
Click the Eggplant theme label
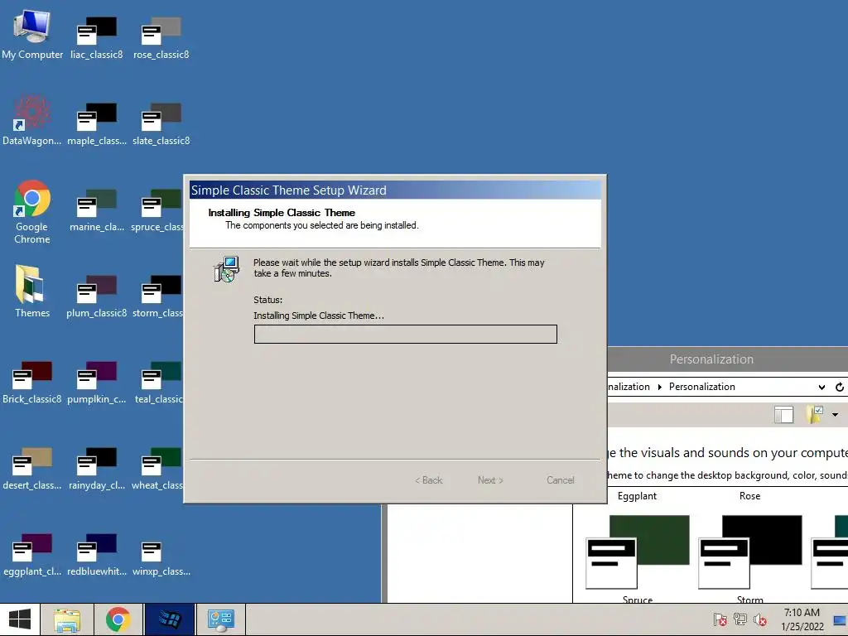point(637,496)
